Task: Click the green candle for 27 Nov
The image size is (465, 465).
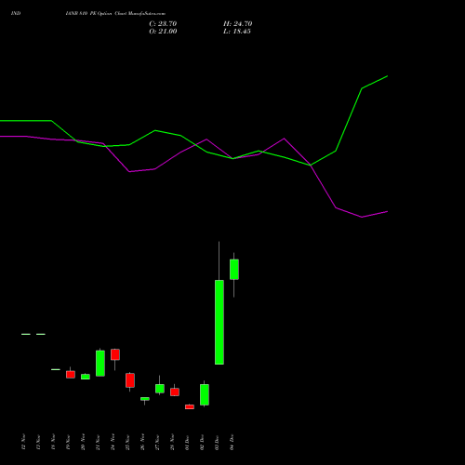Action: (160, 389)
